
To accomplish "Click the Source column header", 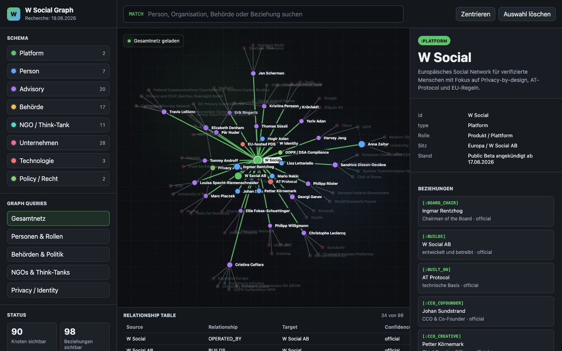I will (x=135, y=327).
